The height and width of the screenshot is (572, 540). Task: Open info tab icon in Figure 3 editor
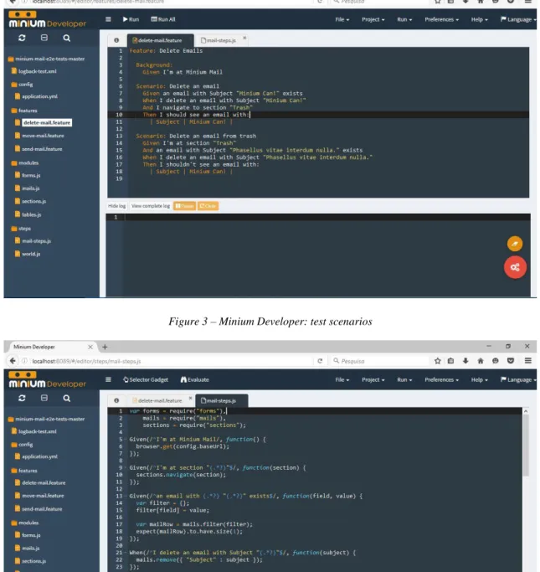pyautogui.click(x=116, y=40)
